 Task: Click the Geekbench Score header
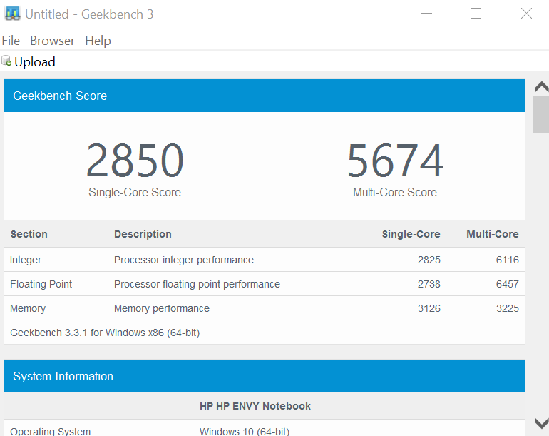pyautogui.click(x=265, y=96)
